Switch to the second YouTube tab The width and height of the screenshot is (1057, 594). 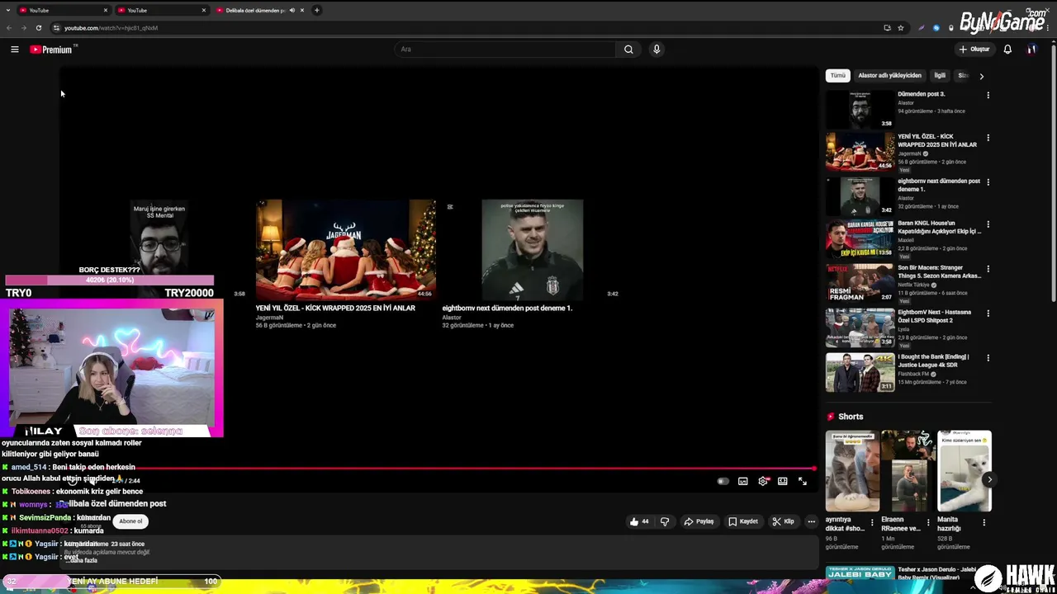[162, 10]
